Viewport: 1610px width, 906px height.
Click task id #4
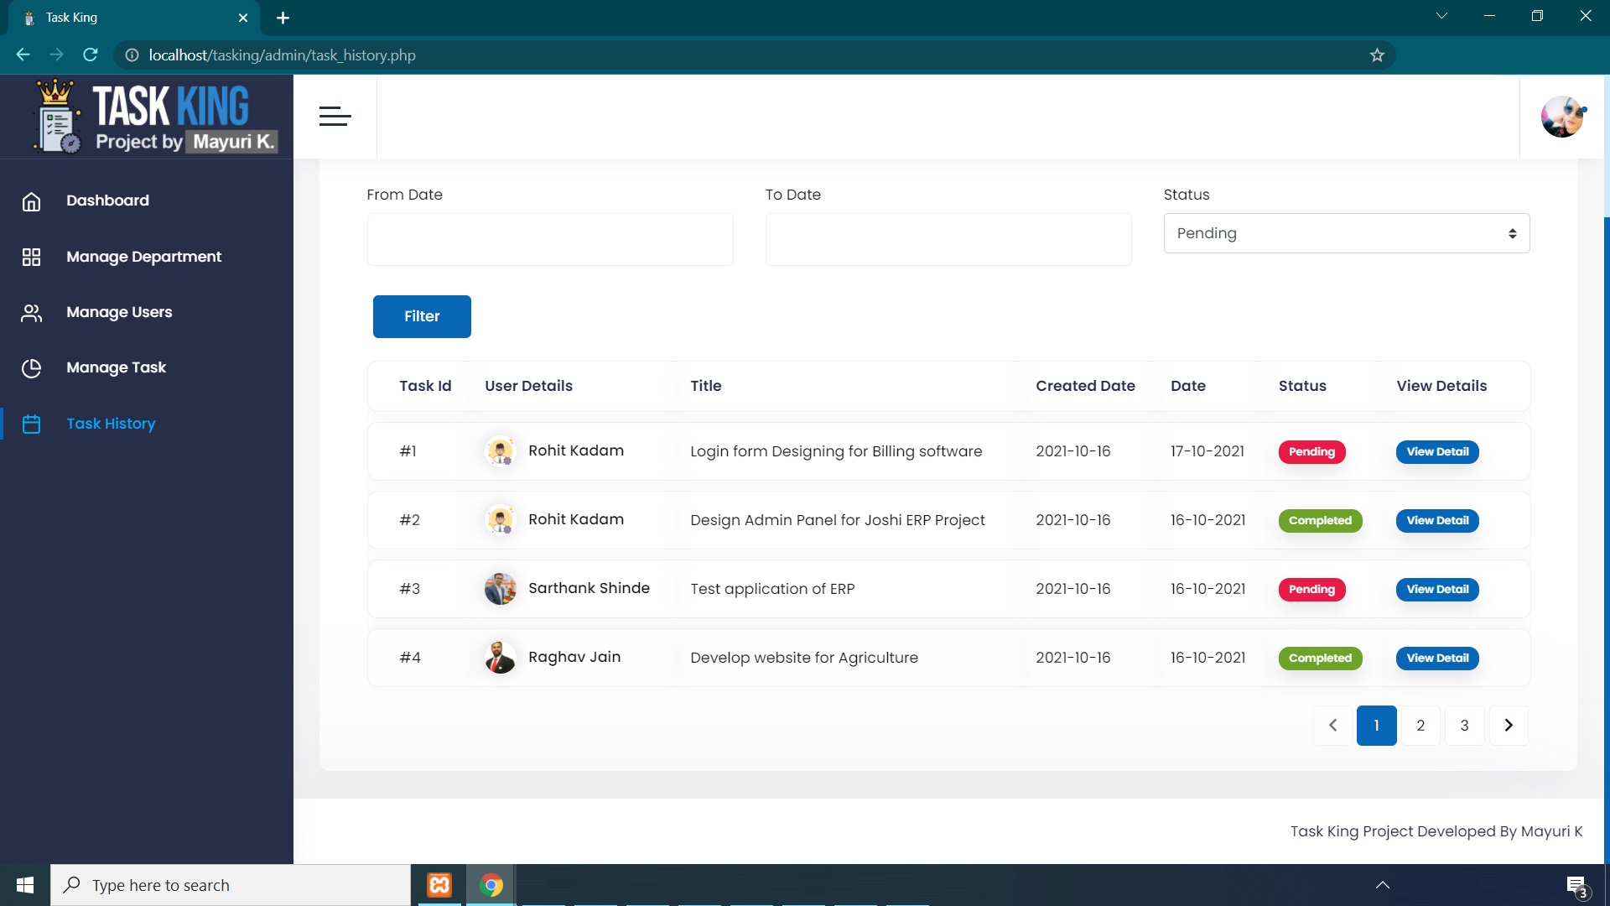410,658
